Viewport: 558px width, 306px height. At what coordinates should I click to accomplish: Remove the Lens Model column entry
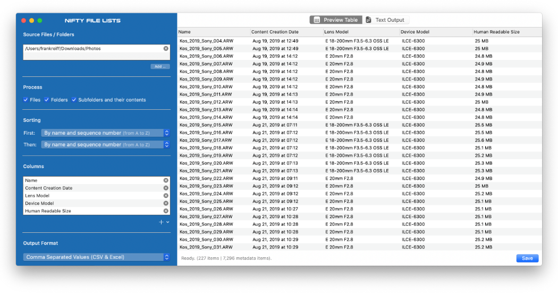(x=166, y=196)
